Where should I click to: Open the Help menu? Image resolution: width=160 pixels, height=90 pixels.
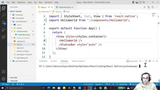[56, 2]
